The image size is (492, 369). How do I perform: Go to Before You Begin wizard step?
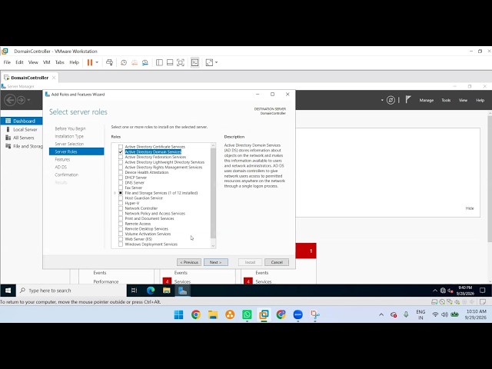coord(70,128)
